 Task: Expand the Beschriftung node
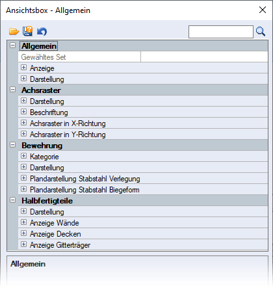24,112
